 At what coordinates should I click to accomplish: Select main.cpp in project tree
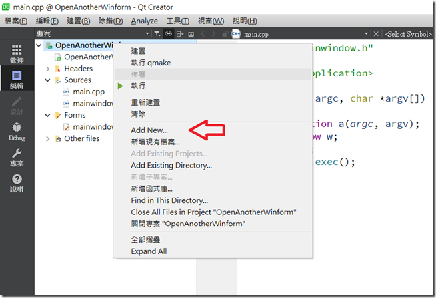tap(89, 92)
